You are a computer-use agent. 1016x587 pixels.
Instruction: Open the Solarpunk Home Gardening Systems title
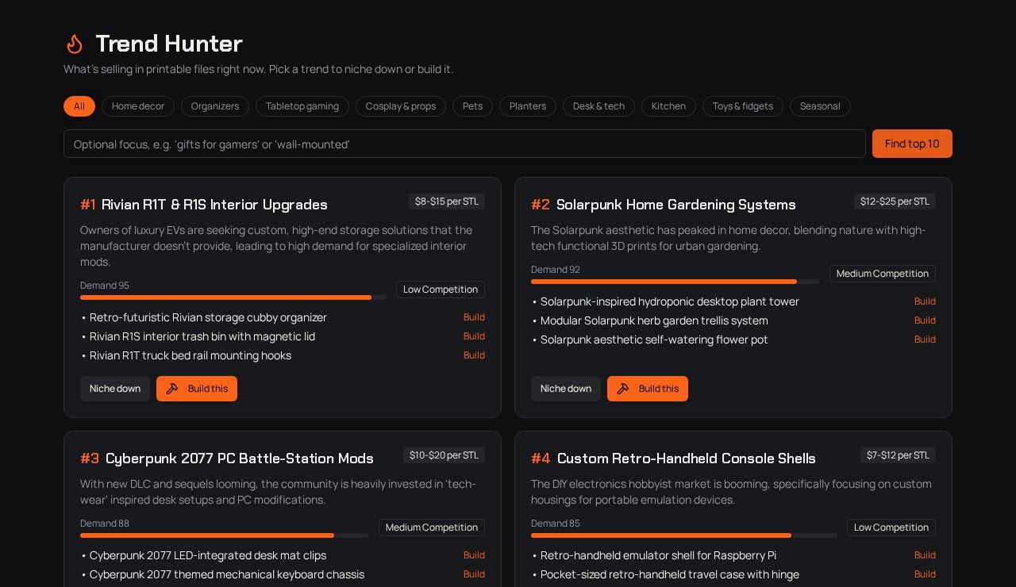tap(676, 205)
